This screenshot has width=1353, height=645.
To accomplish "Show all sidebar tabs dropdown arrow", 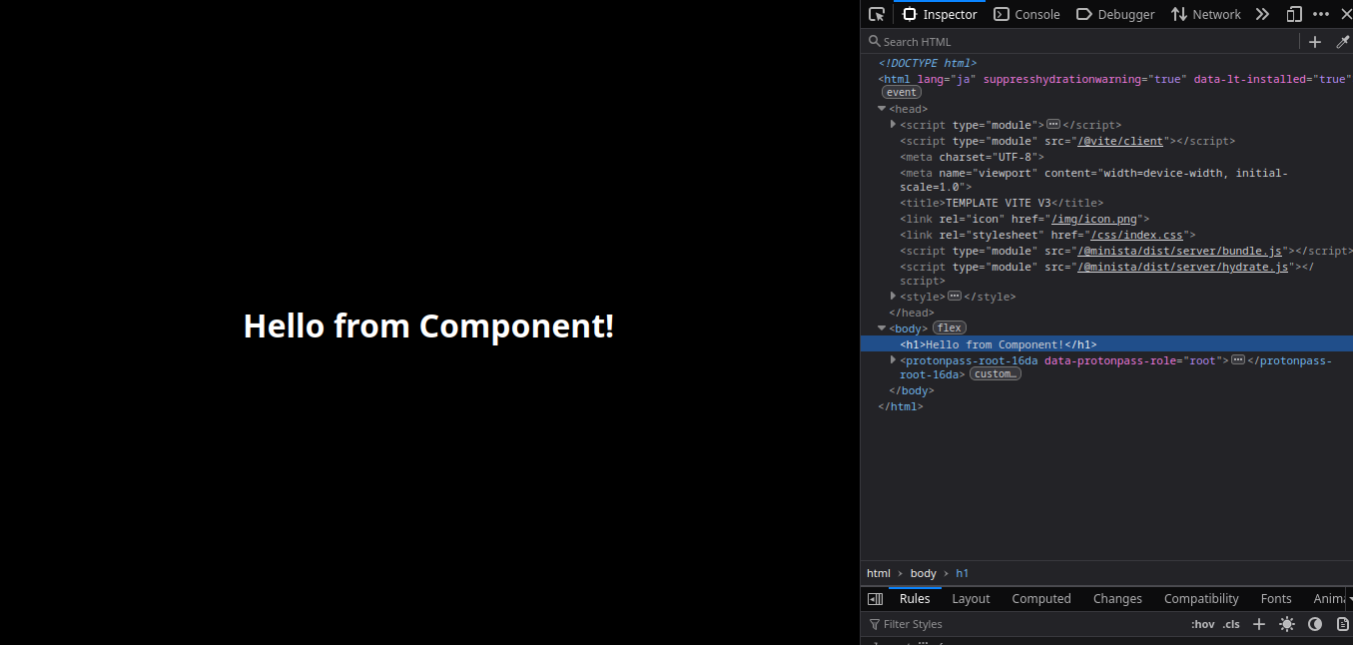I will (x=1349, y=599).
